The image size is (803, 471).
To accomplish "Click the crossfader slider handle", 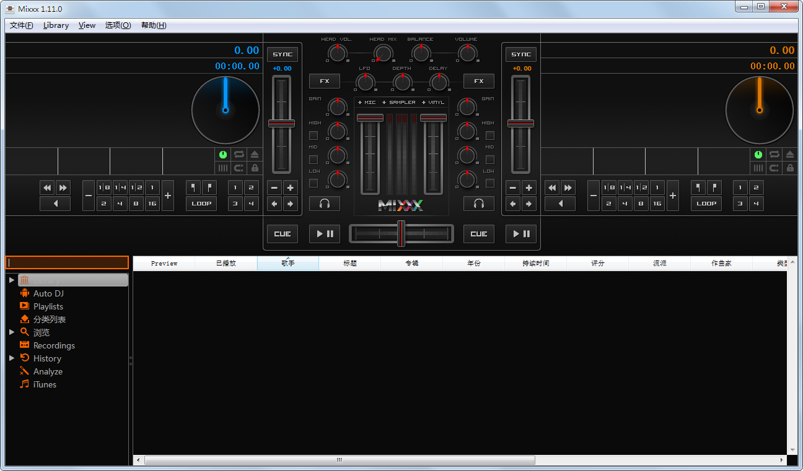I will (x=401, y=233).
